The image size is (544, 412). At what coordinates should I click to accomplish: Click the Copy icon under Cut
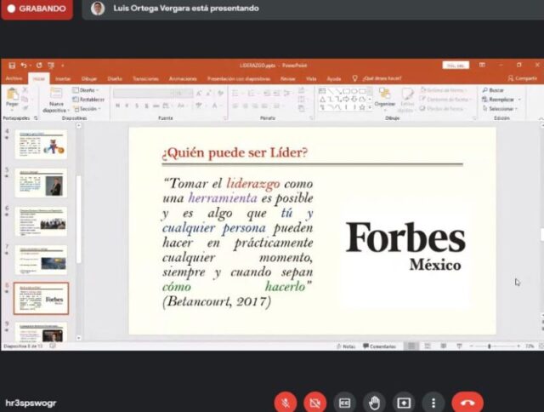(25, 100)
